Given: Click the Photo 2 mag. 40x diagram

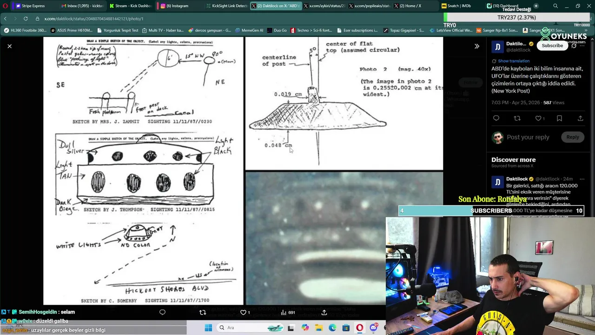Looking at the screenshot, I should pyautogui.click(x=344, y=103).
